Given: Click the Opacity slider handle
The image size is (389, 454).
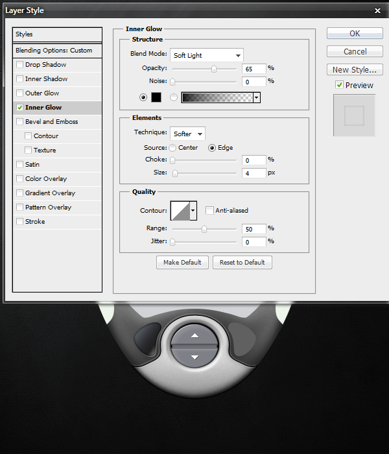Looking at the screenshot, I should pos(214,69).
